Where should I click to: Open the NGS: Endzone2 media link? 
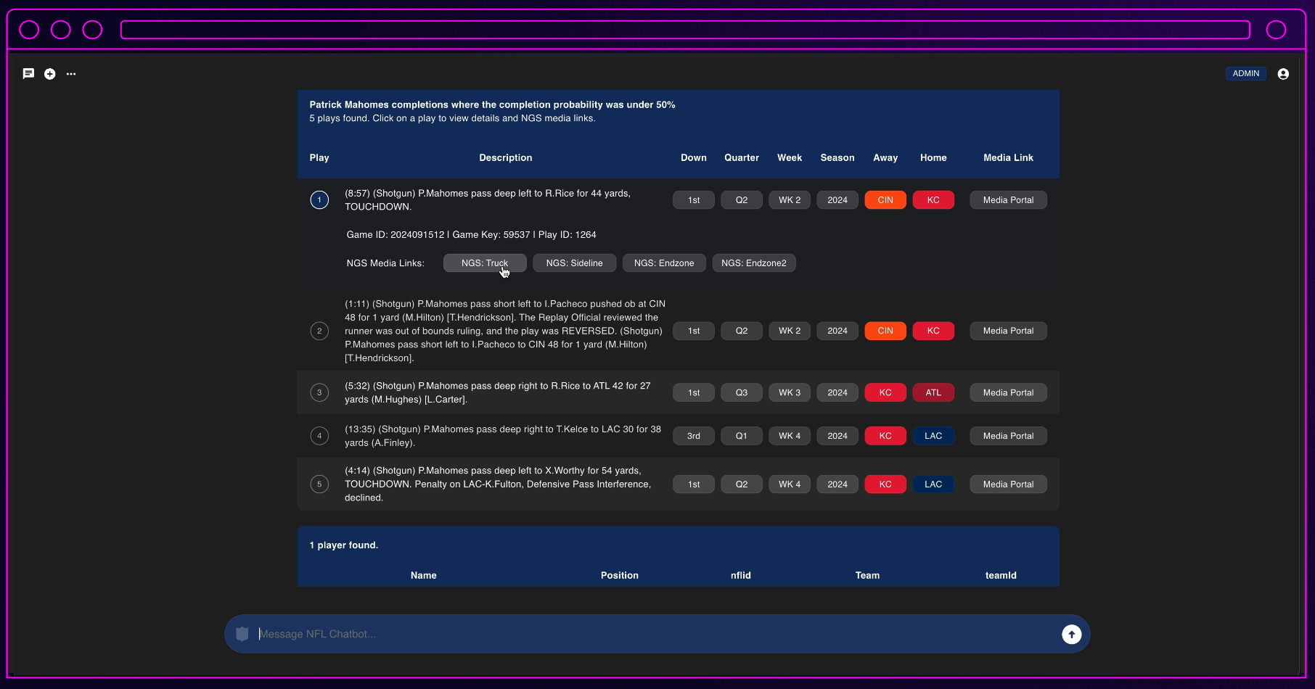click(x=754, y=263)
